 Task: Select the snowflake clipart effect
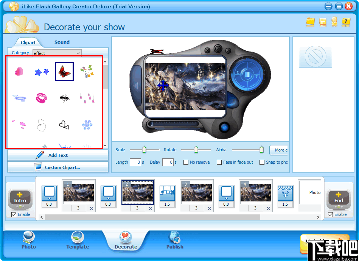(x=87, y=125)
